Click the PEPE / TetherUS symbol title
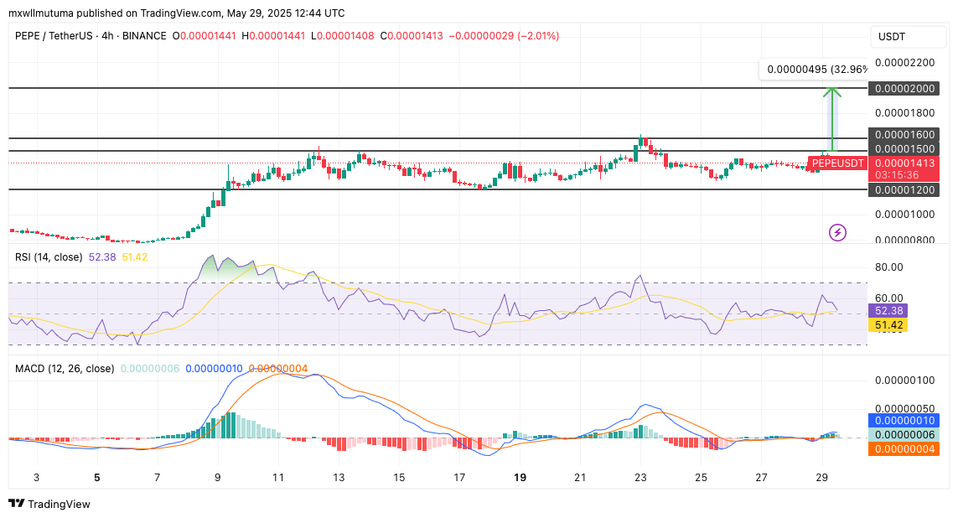Image resolution: width=958 pixels, height=518 pixels. (50, 36)
